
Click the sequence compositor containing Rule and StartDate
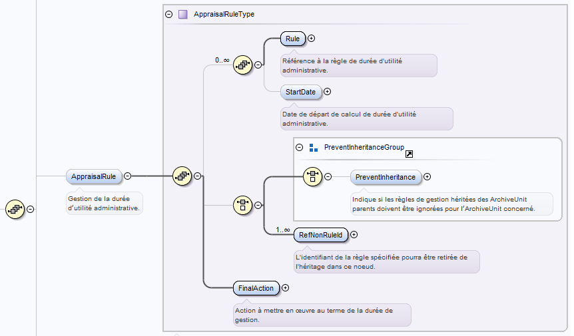pyautogui.click(x=242, y=65)
